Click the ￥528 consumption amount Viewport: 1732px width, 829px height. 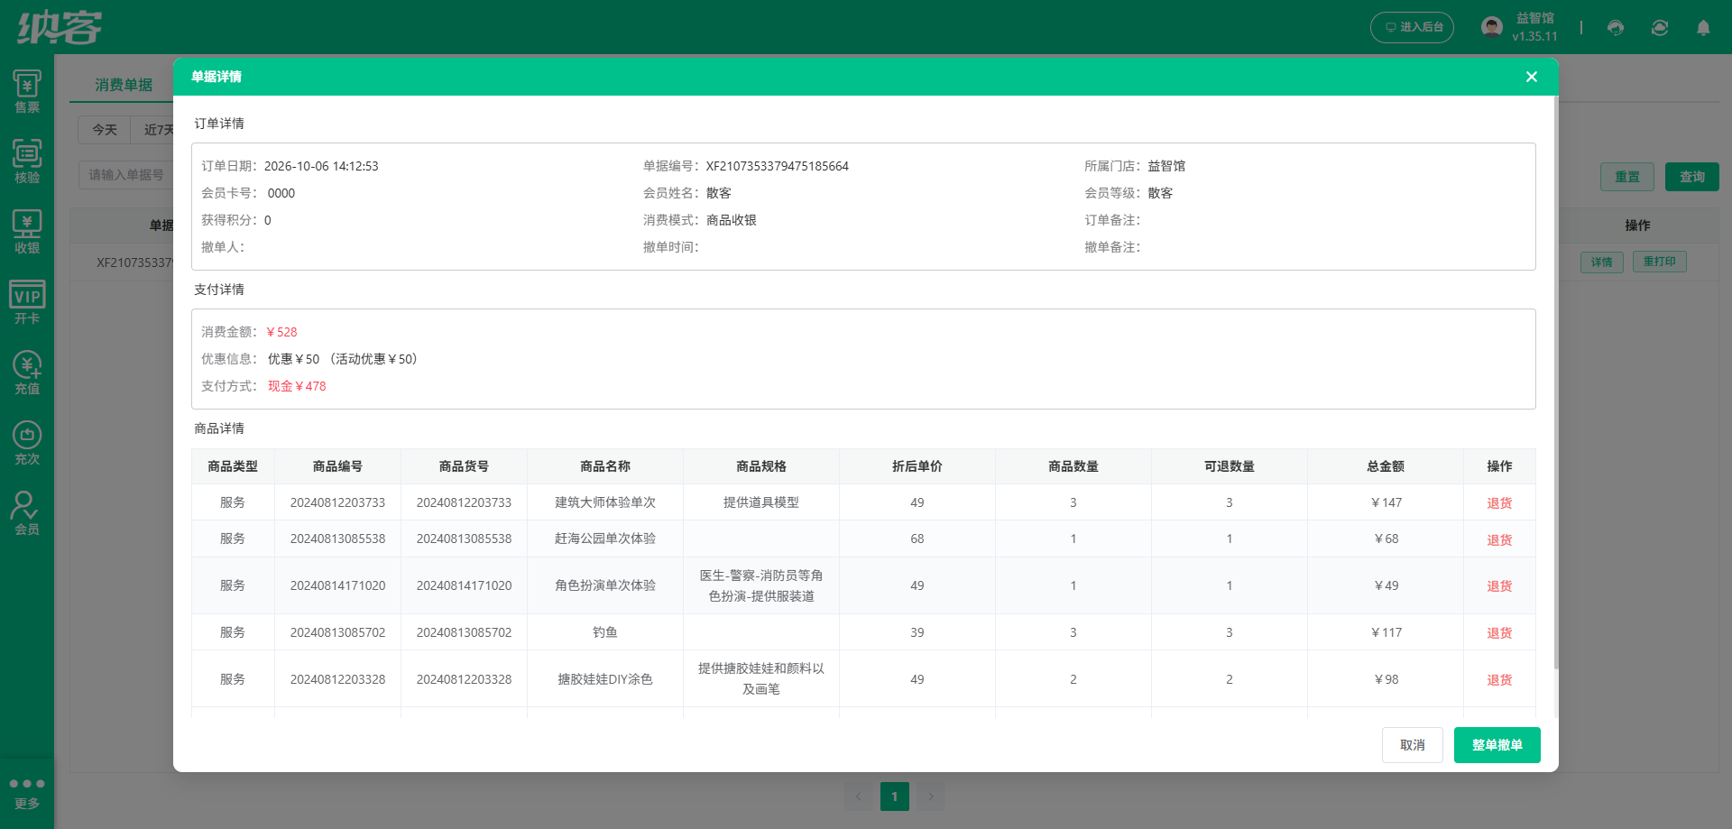pos(281,332)
